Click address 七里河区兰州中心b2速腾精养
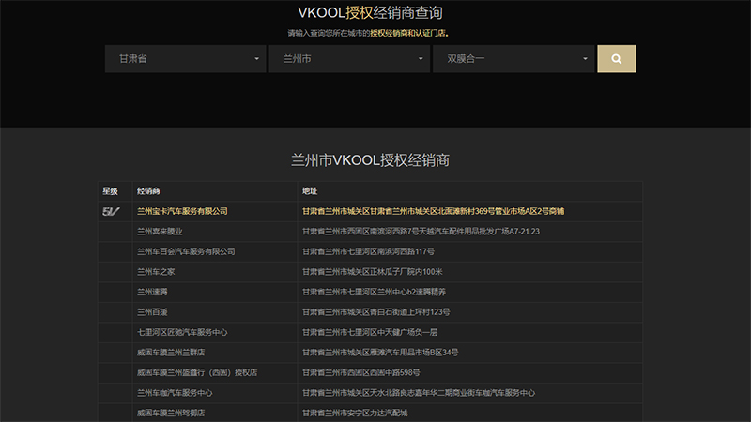Screen dimensions: 751x422 tap(374, 292)
